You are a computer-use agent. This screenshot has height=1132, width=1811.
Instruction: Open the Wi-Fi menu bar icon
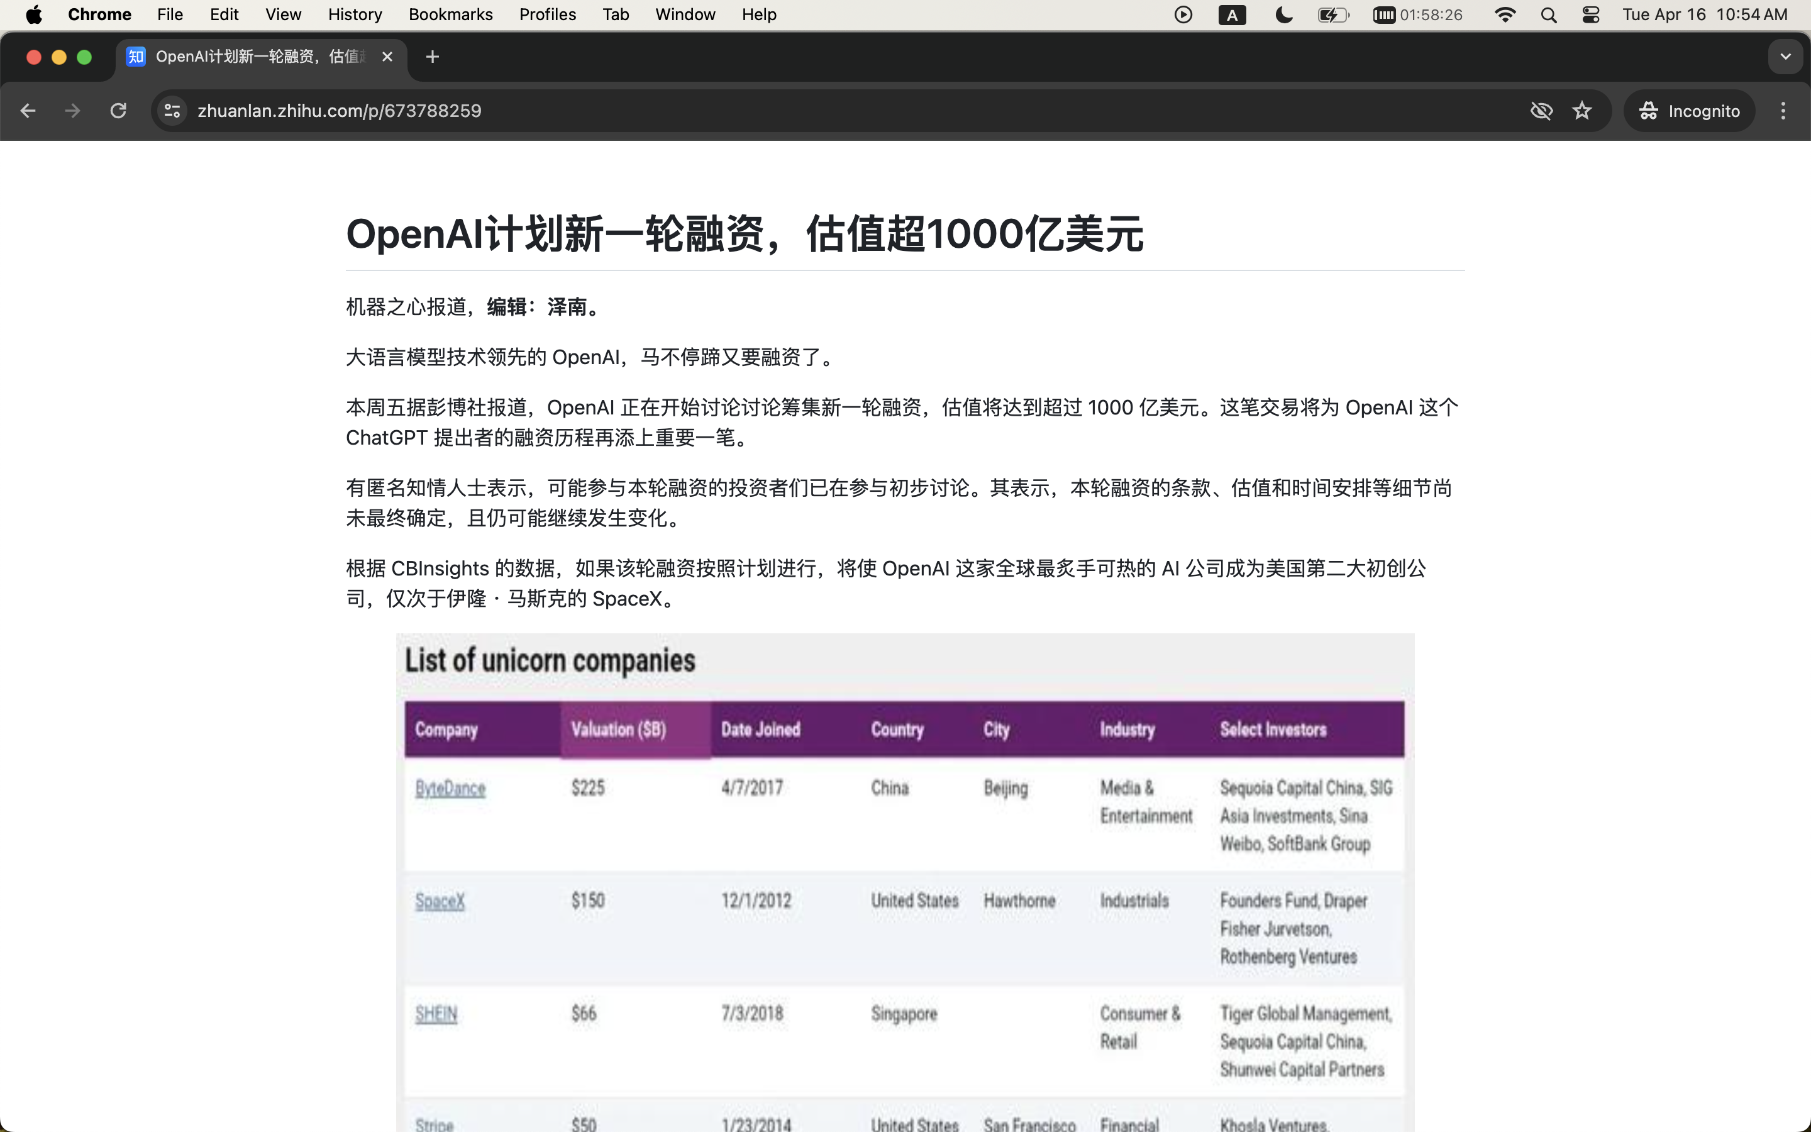(1505, 15)
